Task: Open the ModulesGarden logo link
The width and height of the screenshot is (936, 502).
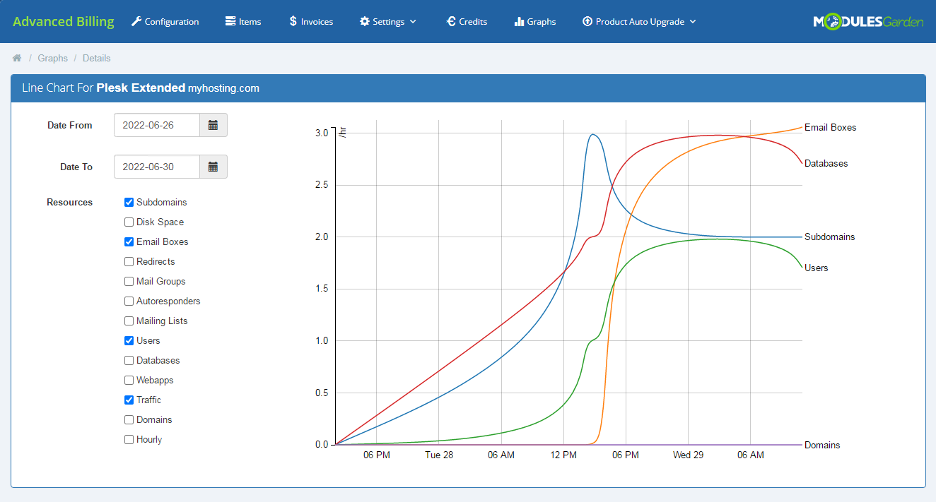Action: (868, 22)
